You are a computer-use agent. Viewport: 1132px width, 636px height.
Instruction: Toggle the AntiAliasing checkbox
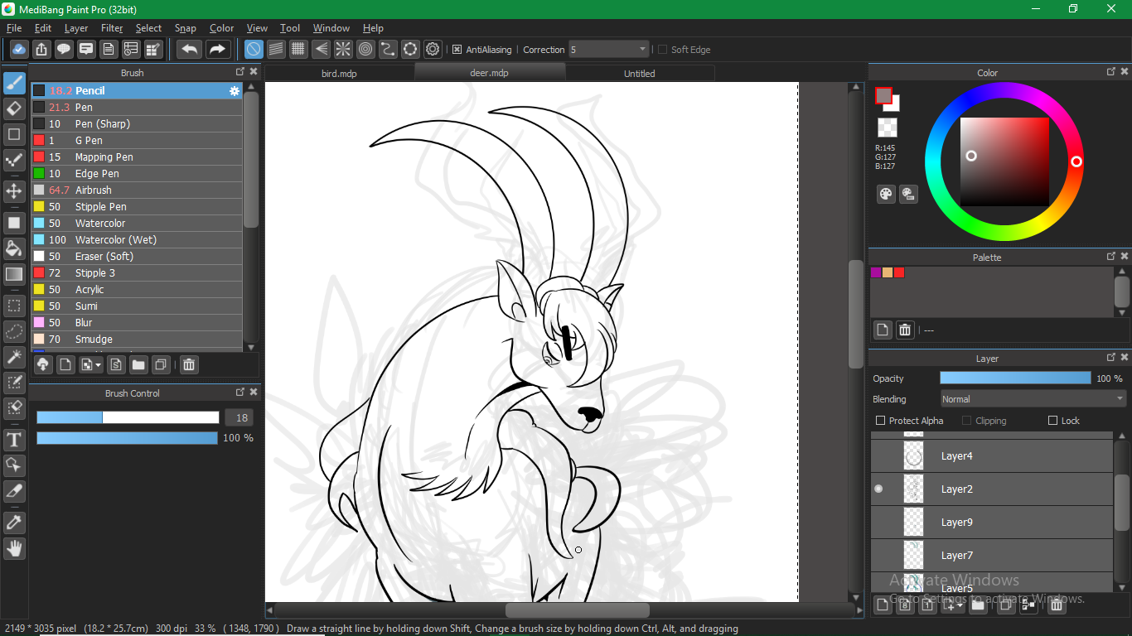(x=457, y=50)
